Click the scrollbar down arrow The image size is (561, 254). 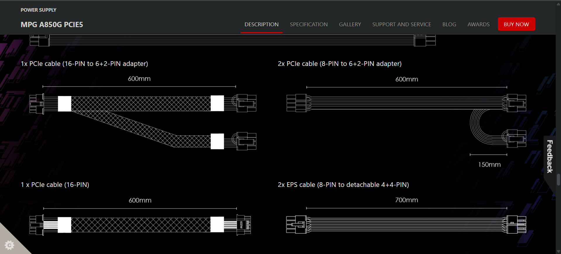pyautogui.click(x=558, y=251)
